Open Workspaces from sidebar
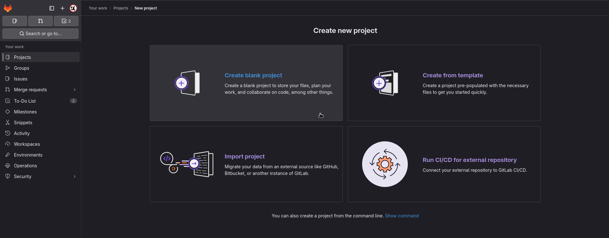The height and width of the screenshot is (238, 609). pos(41,144)
